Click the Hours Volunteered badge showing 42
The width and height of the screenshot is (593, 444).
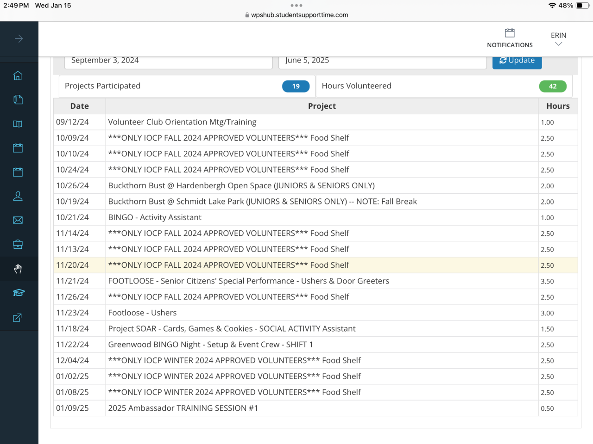pos(552,86)
